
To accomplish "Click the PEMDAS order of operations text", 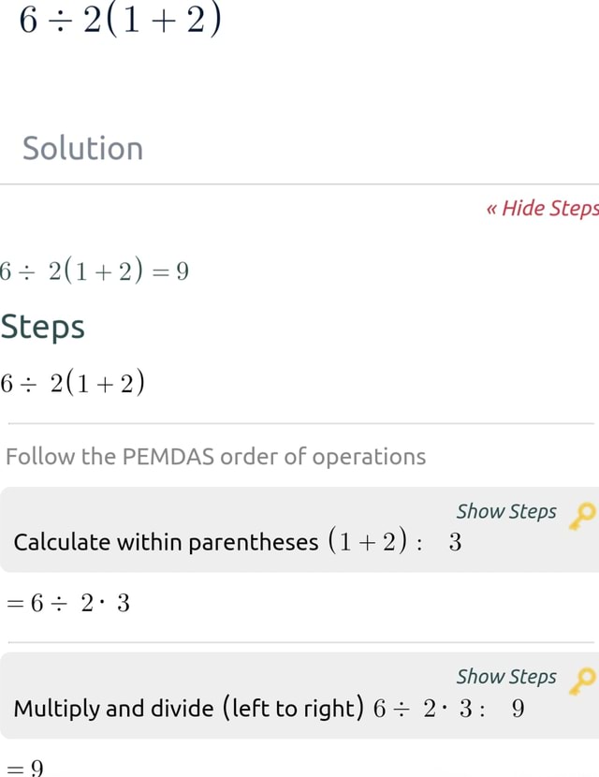I will coord(212,457).
